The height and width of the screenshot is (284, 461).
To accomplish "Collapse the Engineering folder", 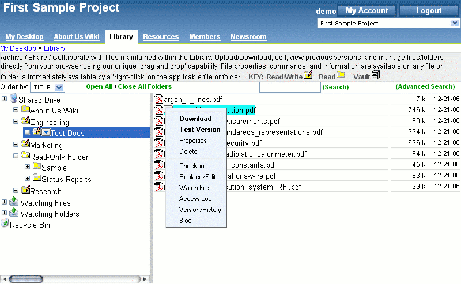I will 16,121.
